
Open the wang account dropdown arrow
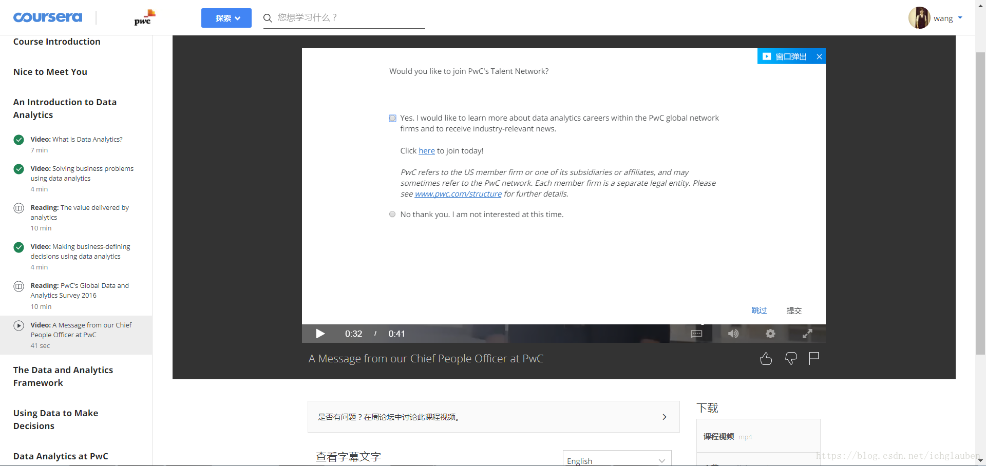tap(960, 17)
